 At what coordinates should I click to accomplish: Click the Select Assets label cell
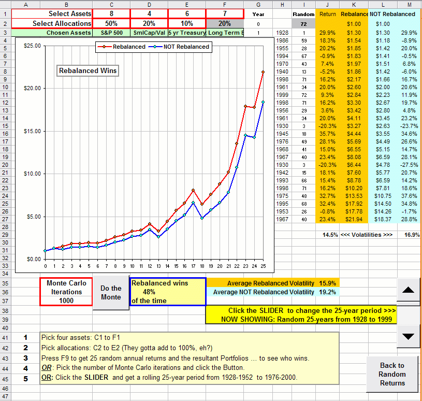[x=52, y=14]
